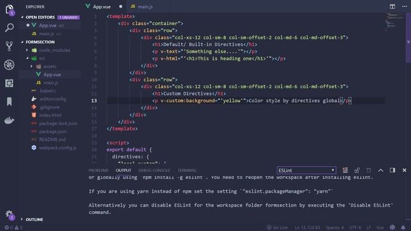Screen dimensions: 411x231
Task: Change language mode Vue in status bar
Action: tap(380, 228)
